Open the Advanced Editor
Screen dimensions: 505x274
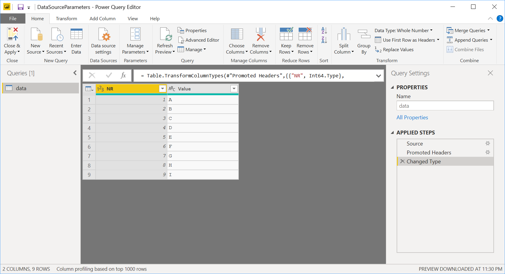pyautogui.click(x=199, y=40)
